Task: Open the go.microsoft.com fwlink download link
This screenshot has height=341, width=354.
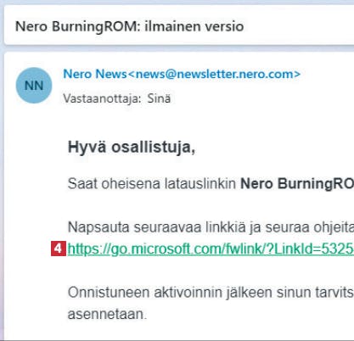Action: coord(211,249)
